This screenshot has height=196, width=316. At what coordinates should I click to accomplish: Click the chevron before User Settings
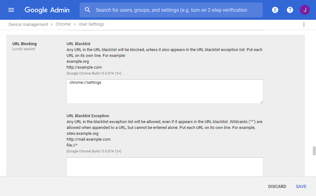pyautogui.click(x=75, y=24)
